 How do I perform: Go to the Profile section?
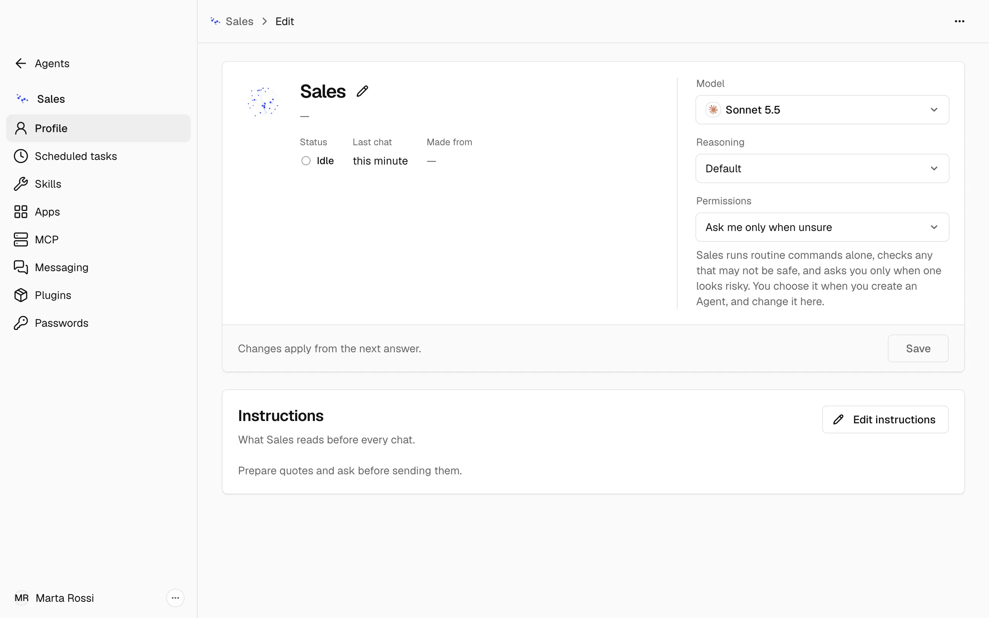point(99,128)
